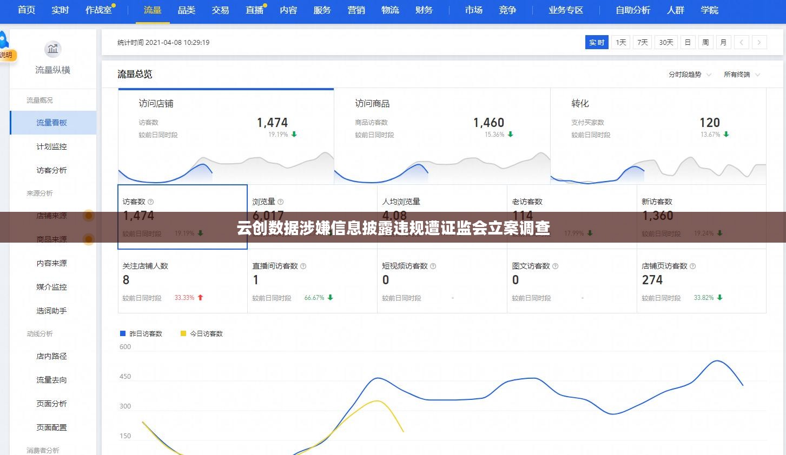Select the 转化 overview card
Viewport: 786px width, 455px height.
tap(658, 137)
